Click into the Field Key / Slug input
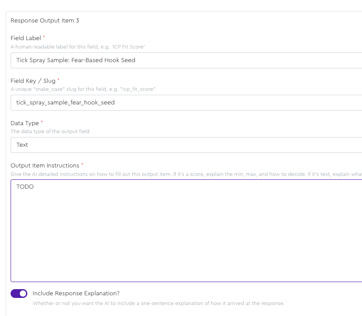The height and width of the screenshot is (316, 362). pyautogui.click(x=186, y=103)
